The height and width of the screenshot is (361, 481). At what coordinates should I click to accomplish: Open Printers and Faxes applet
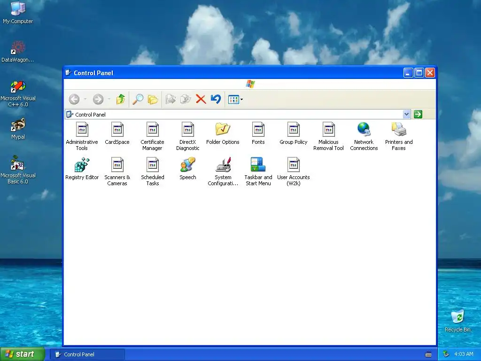click(399, 136)
